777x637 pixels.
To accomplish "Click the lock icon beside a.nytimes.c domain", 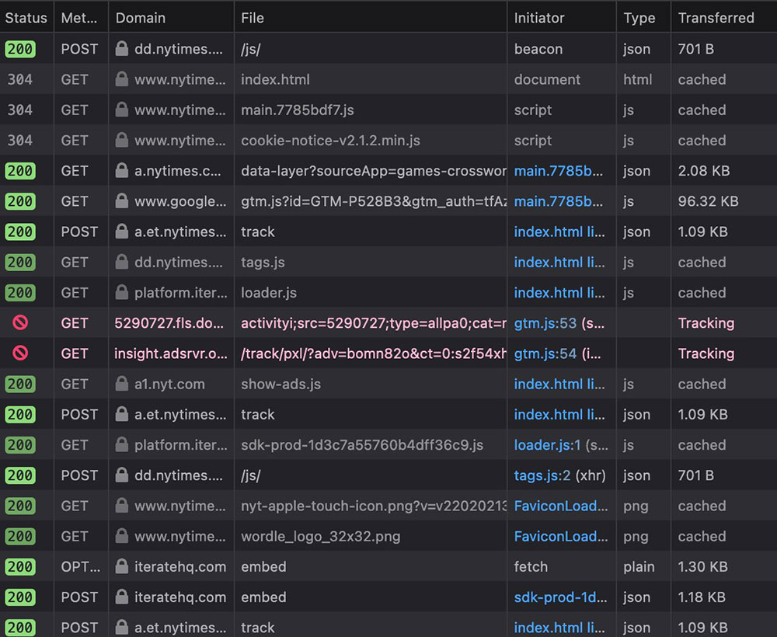I will [x=121, y=171].
